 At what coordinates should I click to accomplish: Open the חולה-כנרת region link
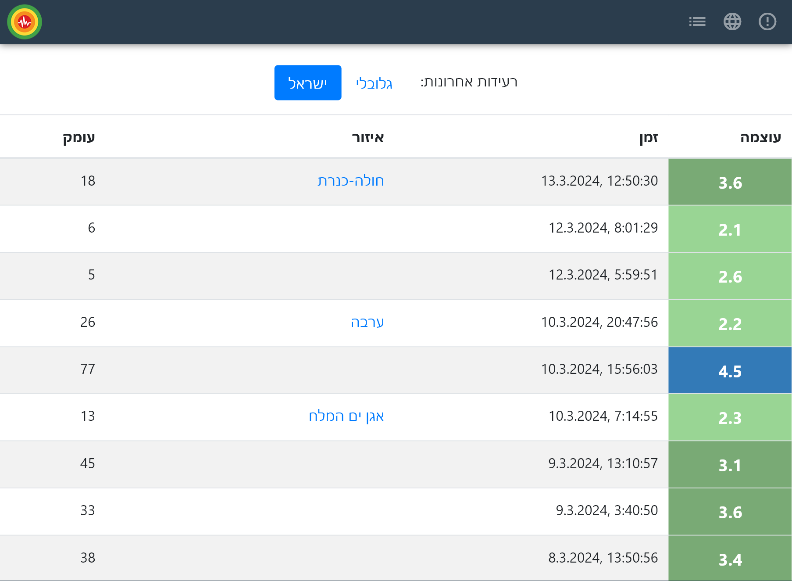coord(350,181)
